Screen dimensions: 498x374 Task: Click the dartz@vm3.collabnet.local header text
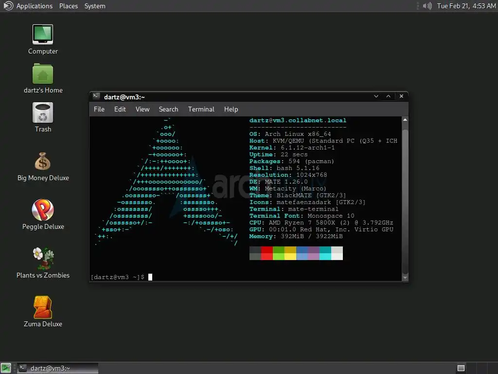(298, 120)
